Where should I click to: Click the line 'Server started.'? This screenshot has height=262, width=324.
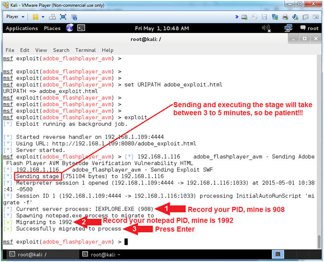(x=40, y=150)
